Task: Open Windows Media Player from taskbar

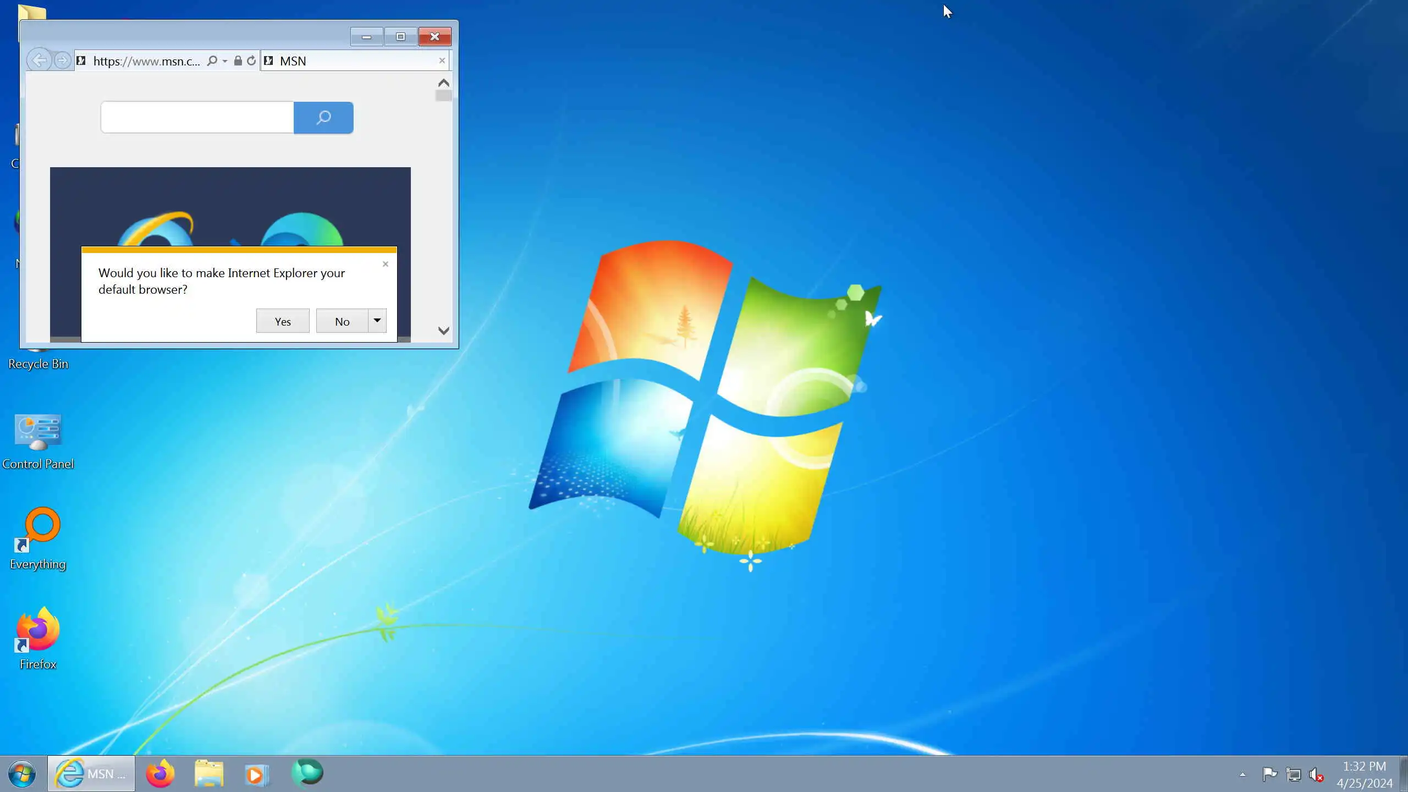Action: (256, 773)
